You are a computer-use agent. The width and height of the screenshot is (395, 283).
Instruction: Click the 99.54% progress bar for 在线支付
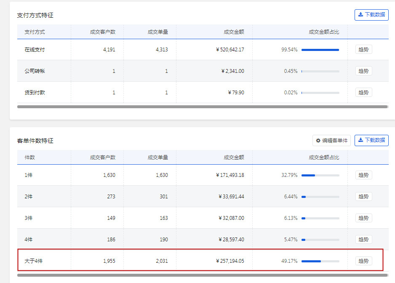pos(320,50)
